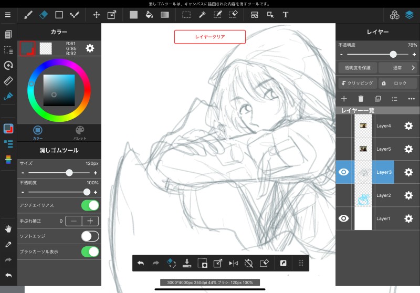Select the rectangular Selection tool
420x293 pixels.
pyautogui.click(x=186, y=15)
